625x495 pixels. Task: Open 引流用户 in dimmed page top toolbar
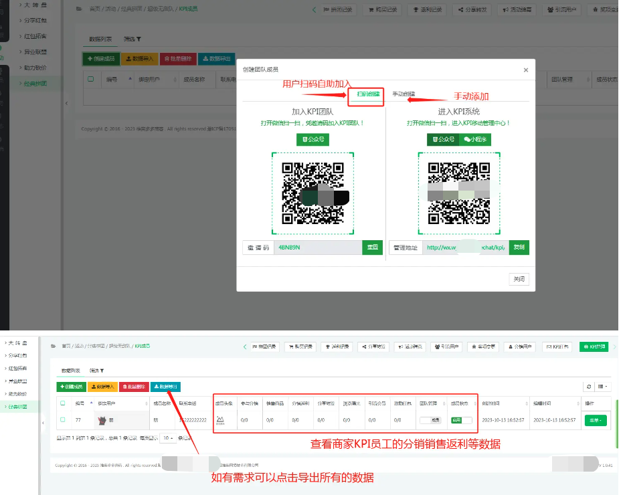[561, 9]
